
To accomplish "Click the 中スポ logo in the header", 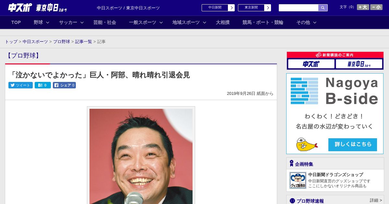I will [20, 7].
